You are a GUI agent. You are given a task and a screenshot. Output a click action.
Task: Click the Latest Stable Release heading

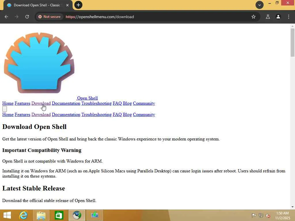[34, 188]
